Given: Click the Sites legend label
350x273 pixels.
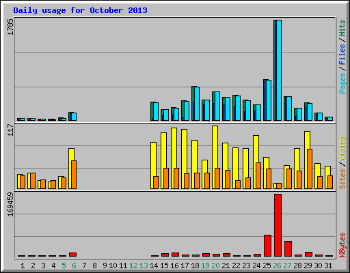Looking at the screenshot, I should (342, 179).
